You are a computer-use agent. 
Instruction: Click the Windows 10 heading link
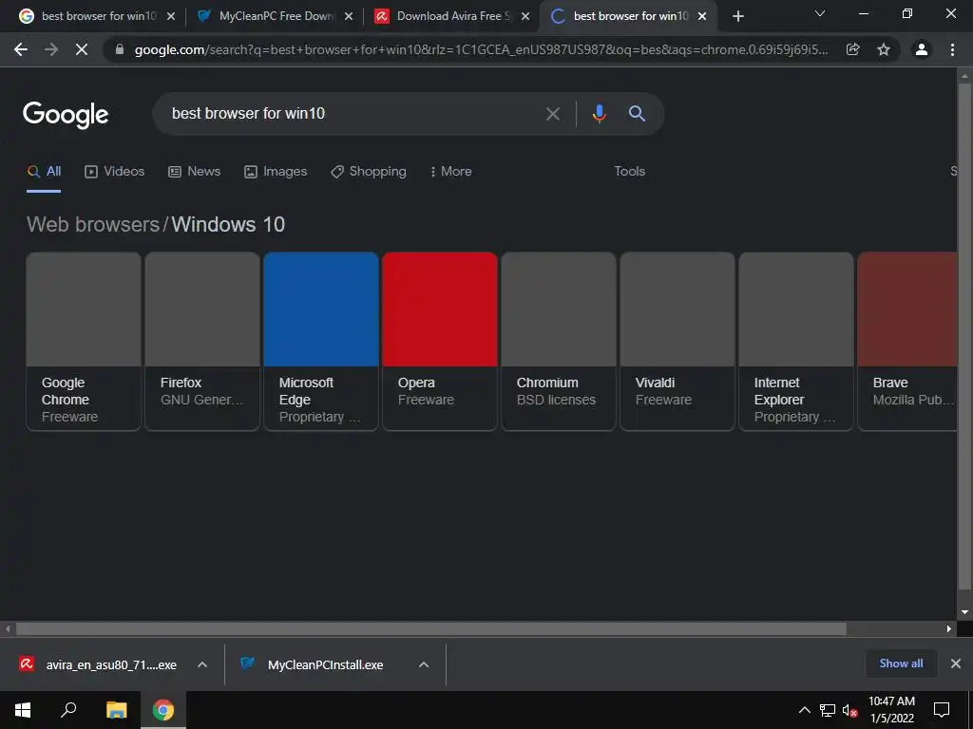[x=228, y=224]
